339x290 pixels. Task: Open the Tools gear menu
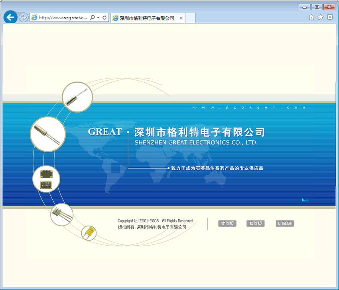[x=330, y=17]
